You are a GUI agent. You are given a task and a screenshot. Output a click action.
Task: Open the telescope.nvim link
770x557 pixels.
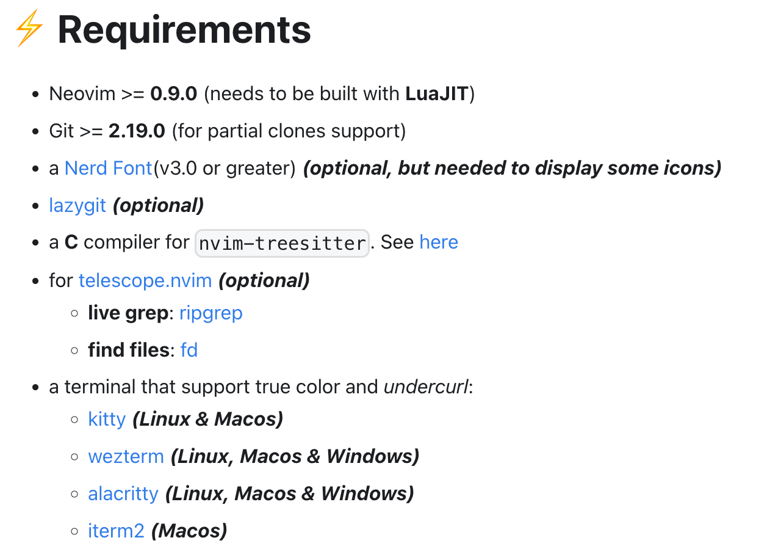coord(145,280)
